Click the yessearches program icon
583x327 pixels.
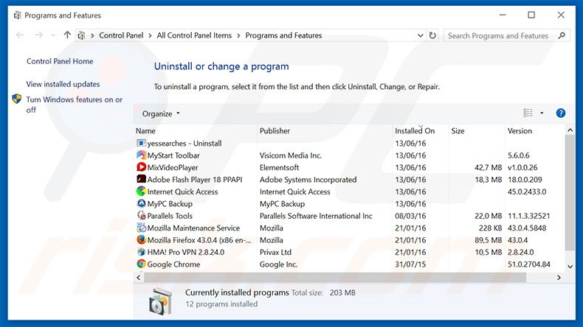[141, 144]
